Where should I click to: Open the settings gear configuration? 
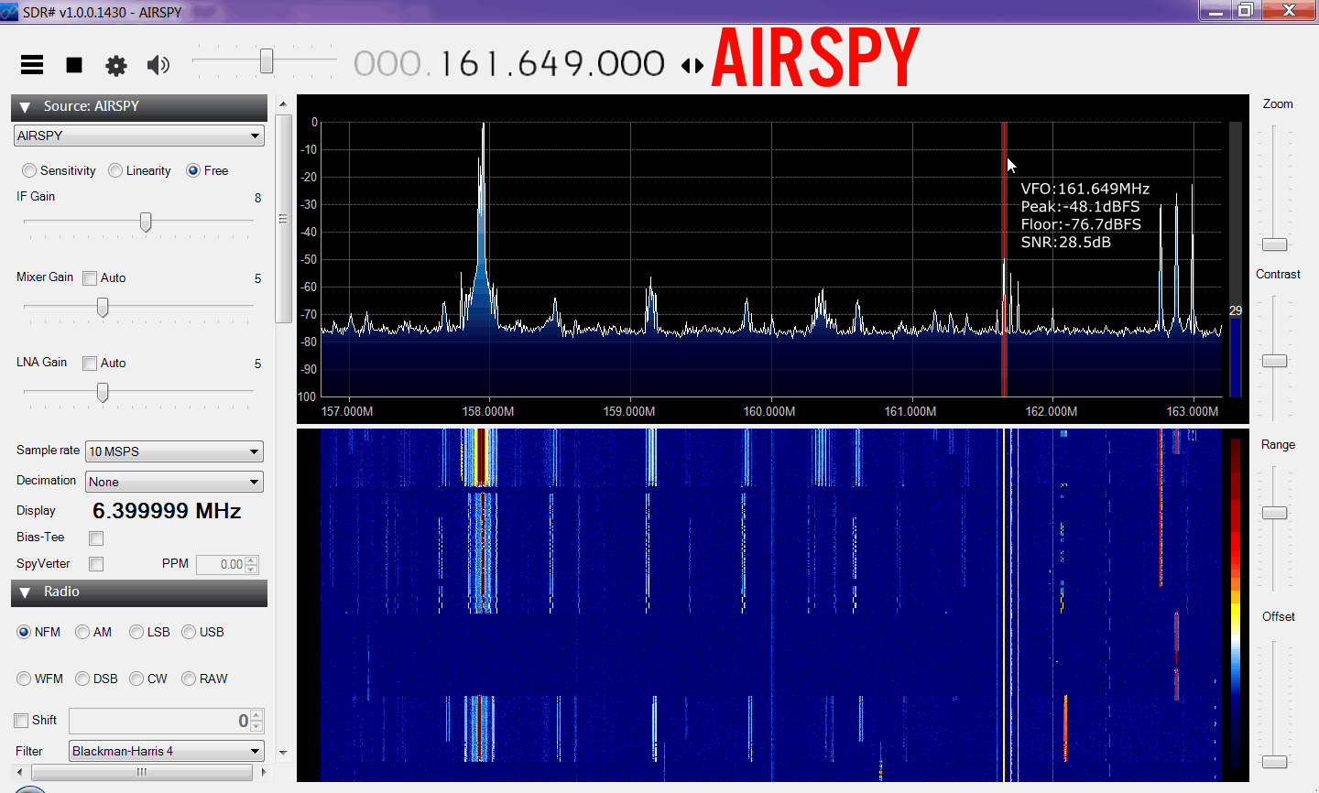point(116,65)
